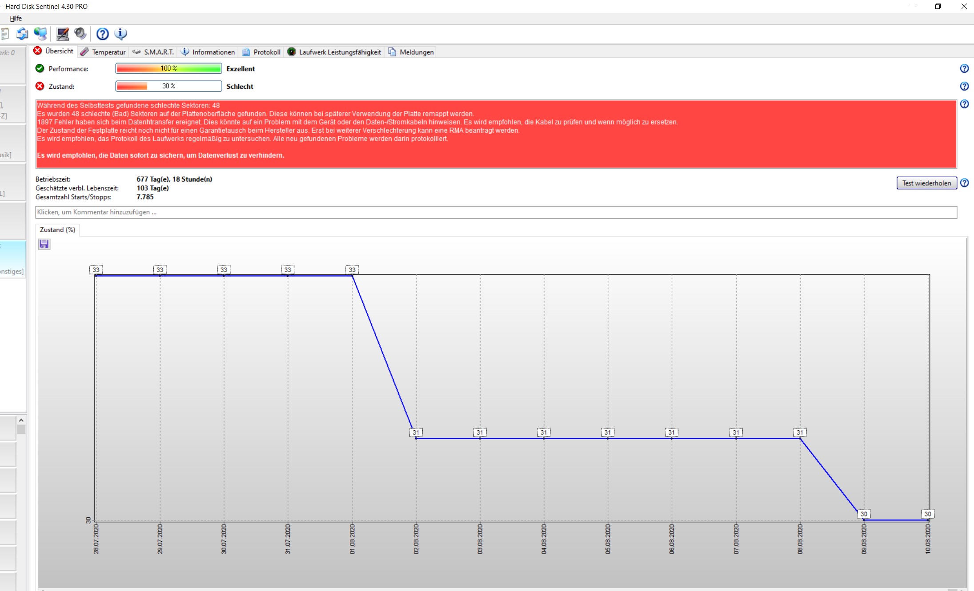Viewport: 974px width, 591px height.
Task: Click the left panel scroll up arrow
Action: [x=21, y=420]
